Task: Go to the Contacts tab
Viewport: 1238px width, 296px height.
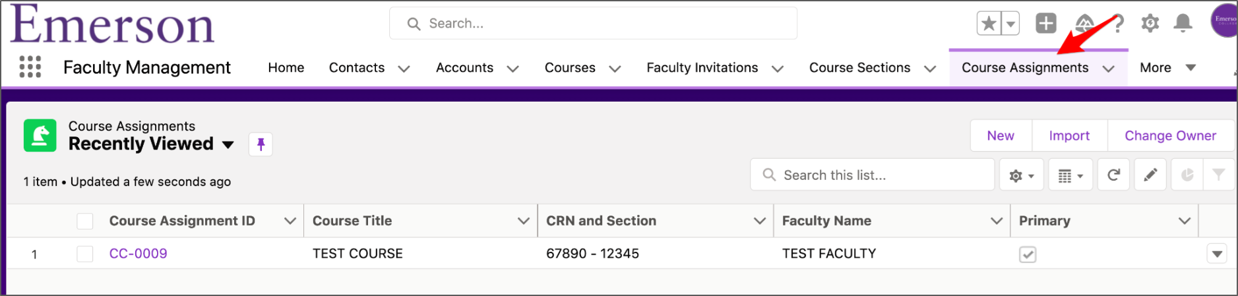Action: [357, 67]
